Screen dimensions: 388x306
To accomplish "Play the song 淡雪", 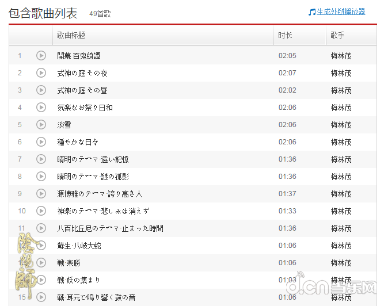I will (41, 125).
